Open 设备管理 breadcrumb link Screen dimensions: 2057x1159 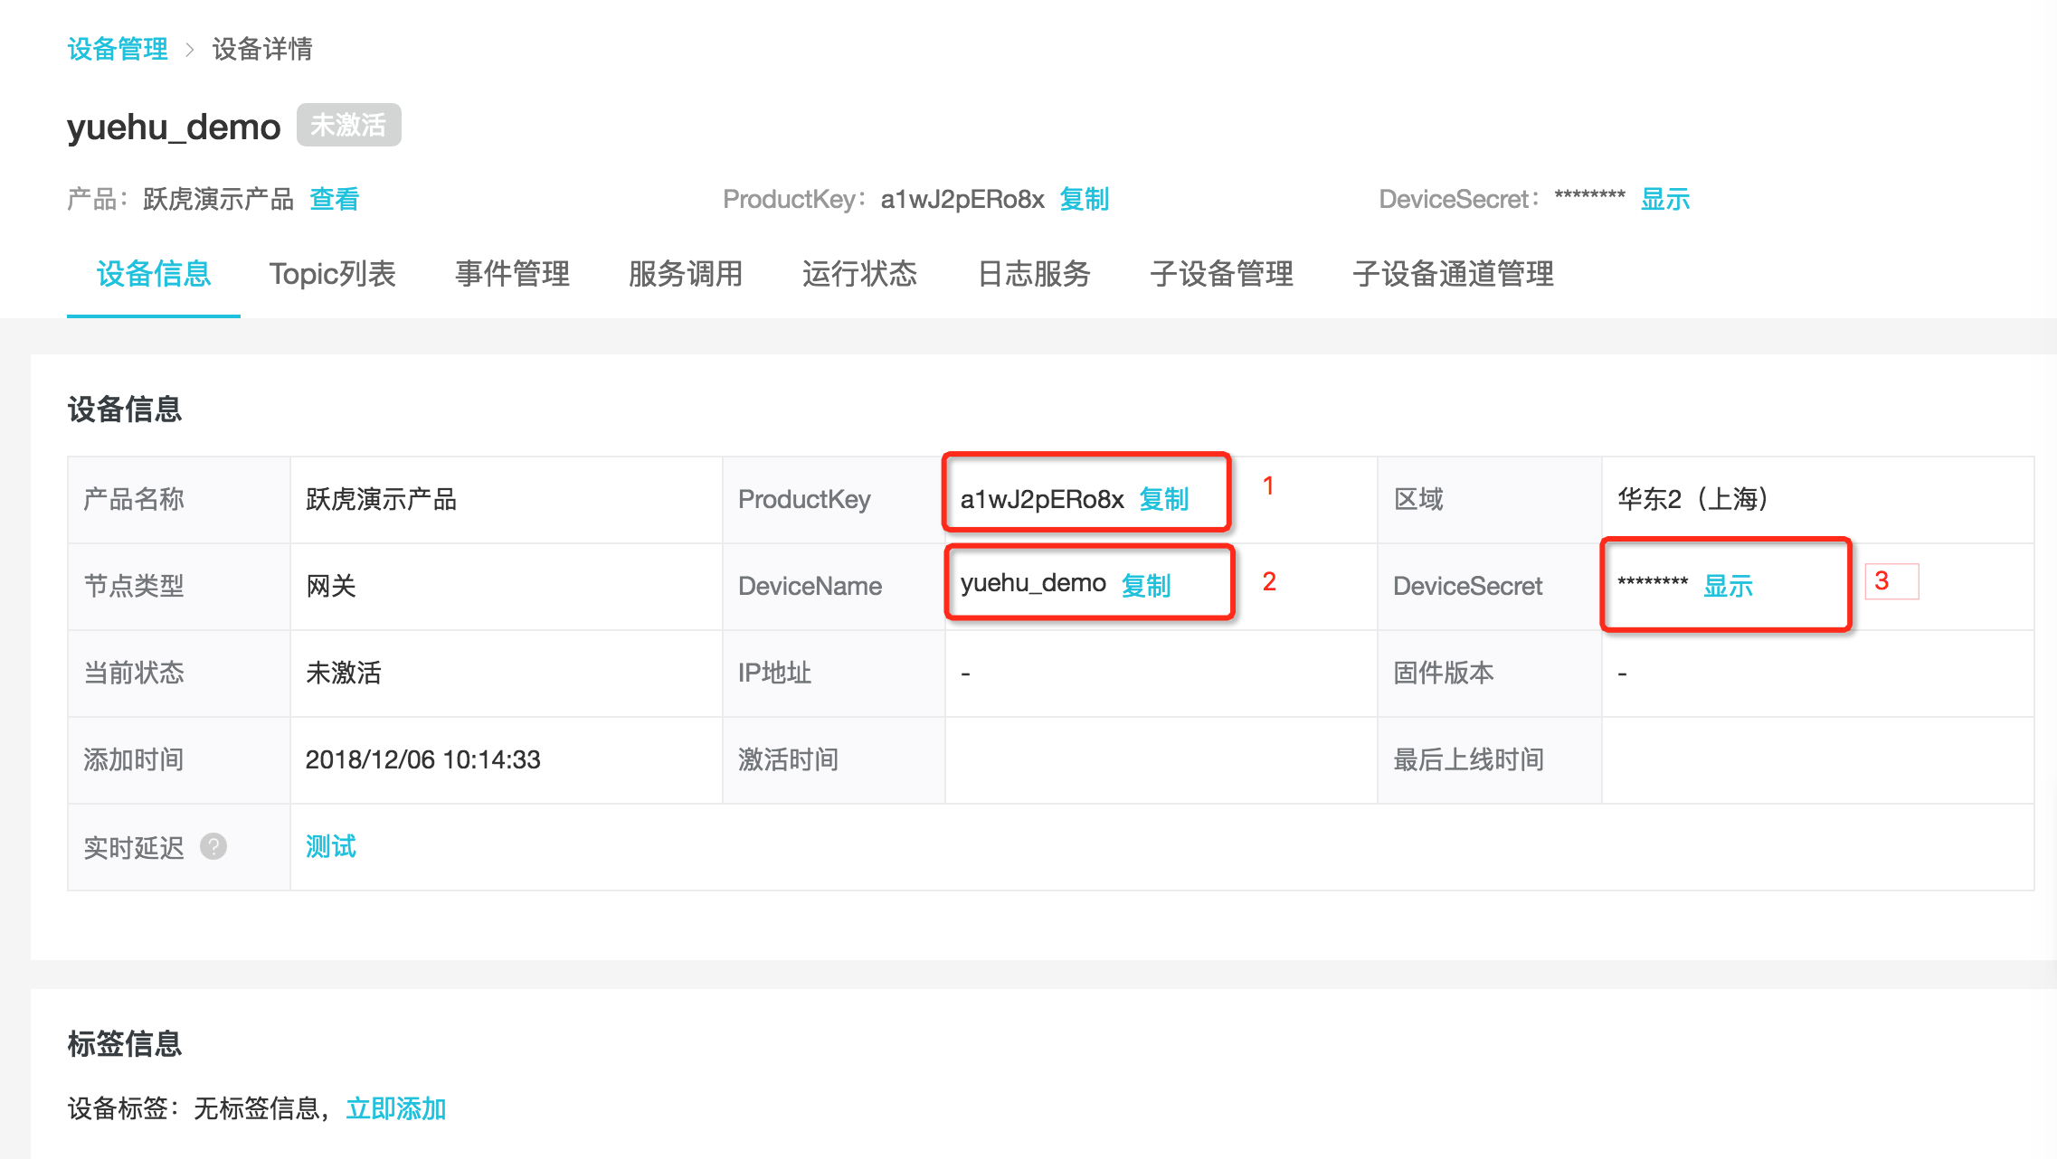point(118,49)
